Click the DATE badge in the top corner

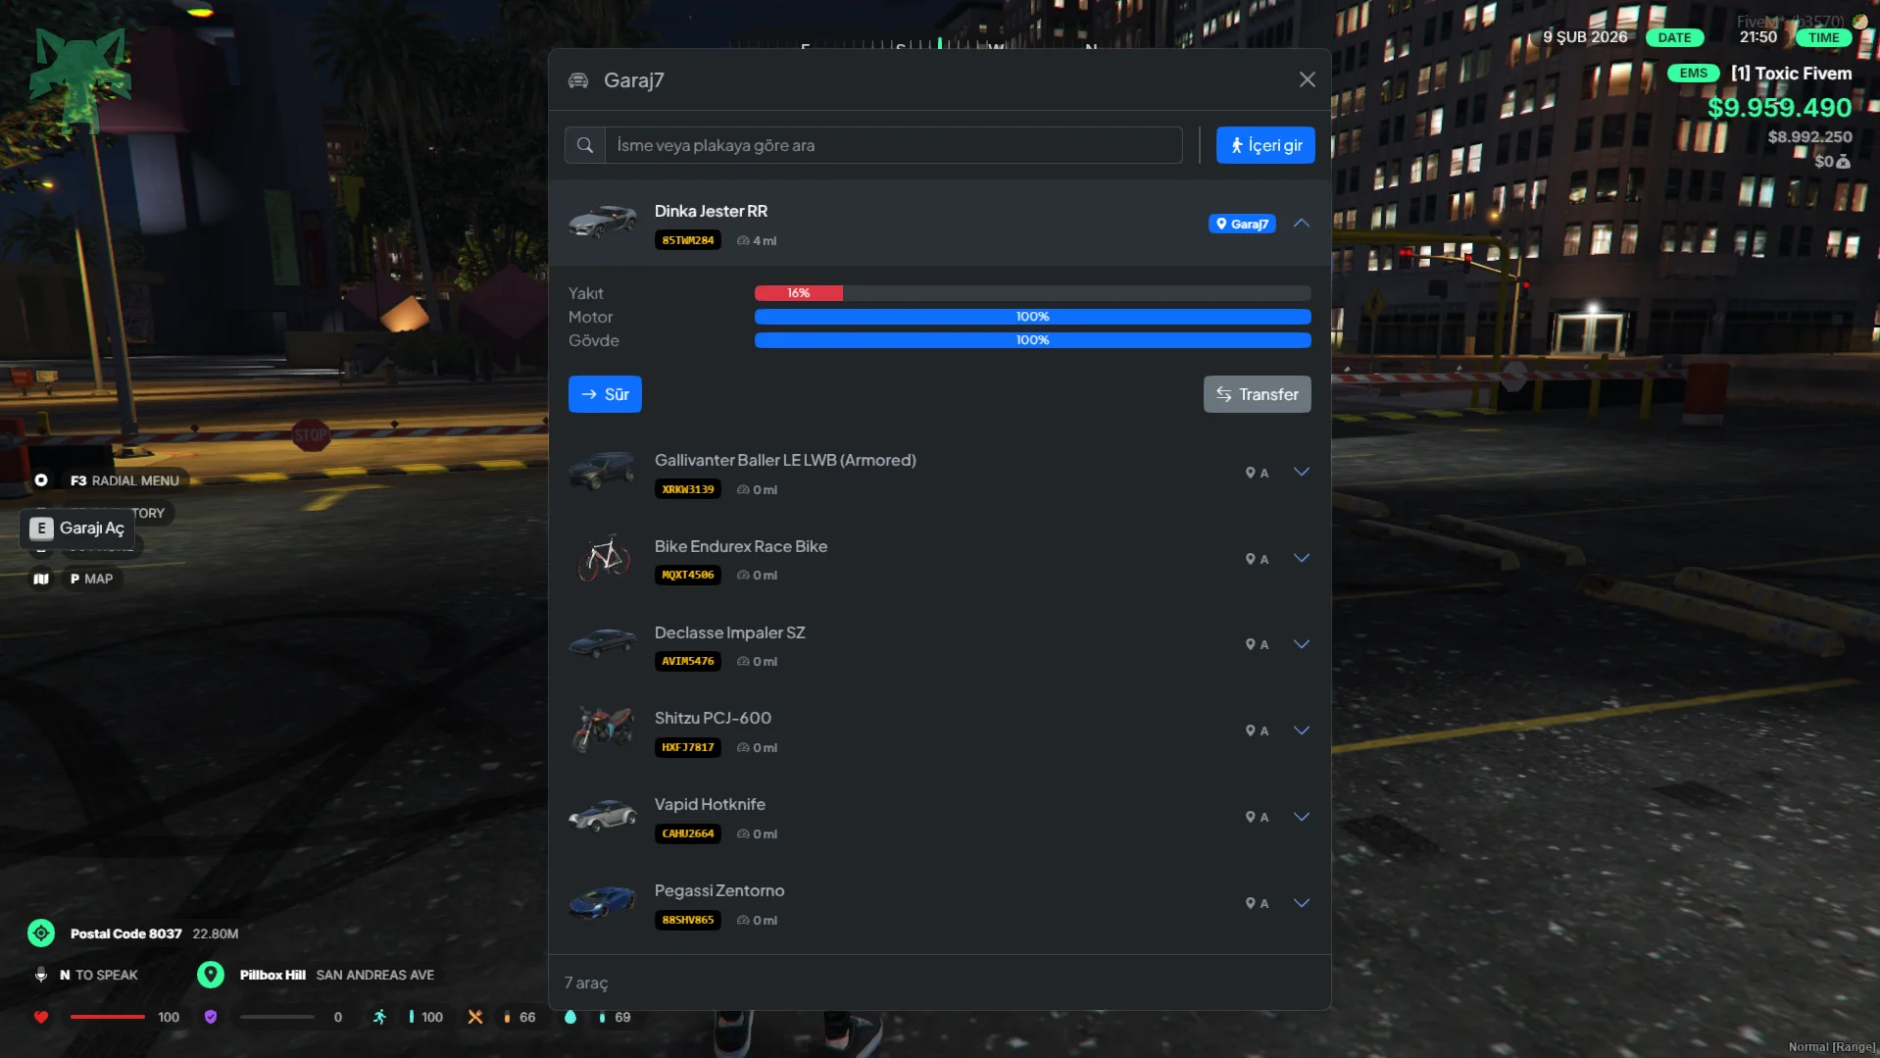tap(1673, 37)
